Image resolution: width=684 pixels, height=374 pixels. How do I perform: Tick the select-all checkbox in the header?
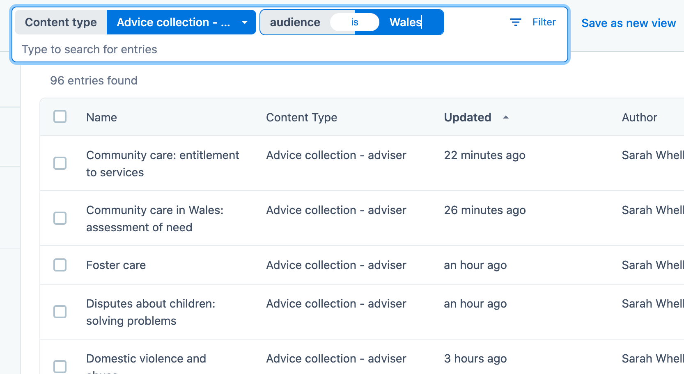click(60, 117)
